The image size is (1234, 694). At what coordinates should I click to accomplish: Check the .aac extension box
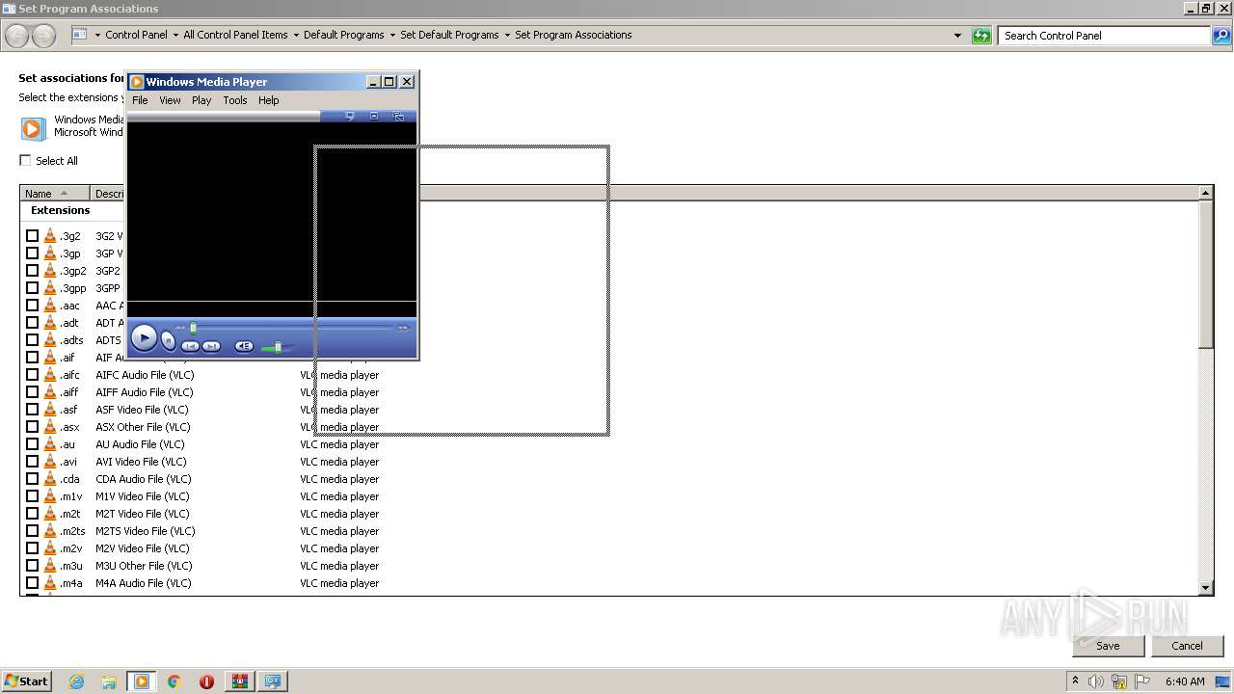coord(33,306)
